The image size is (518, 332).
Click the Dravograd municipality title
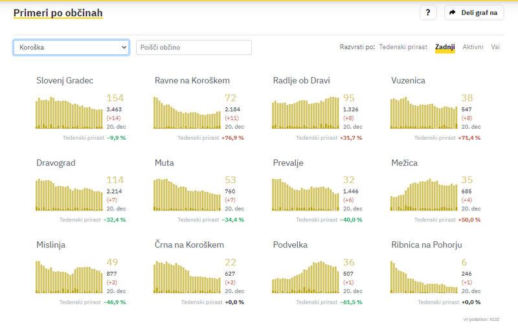click(56, 163)
